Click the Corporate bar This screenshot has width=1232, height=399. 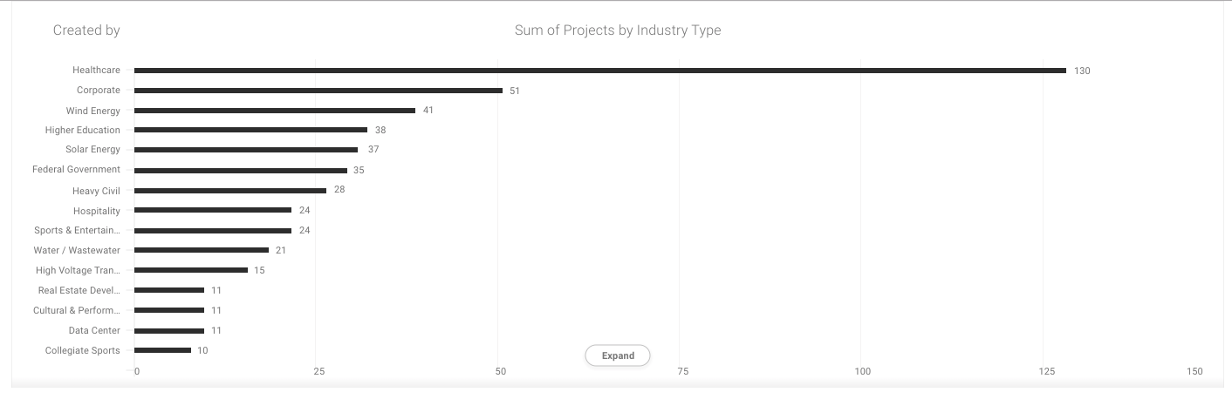[x=318, y=91]
